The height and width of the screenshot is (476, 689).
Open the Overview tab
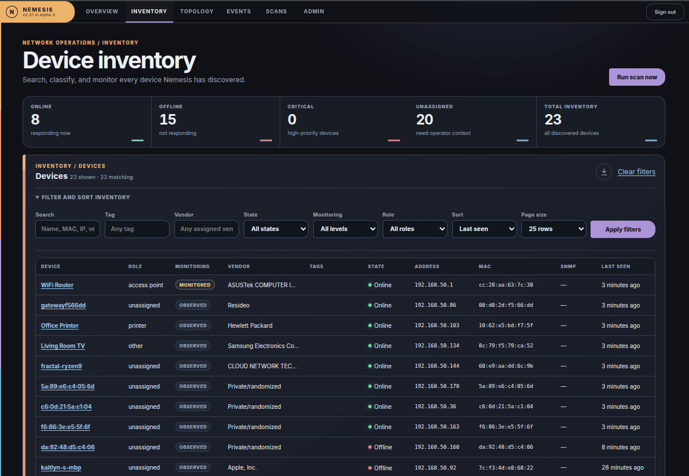click(102, 12)
